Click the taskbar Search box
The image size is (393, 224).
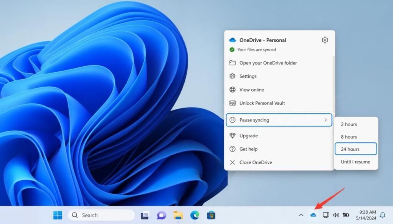101,215
